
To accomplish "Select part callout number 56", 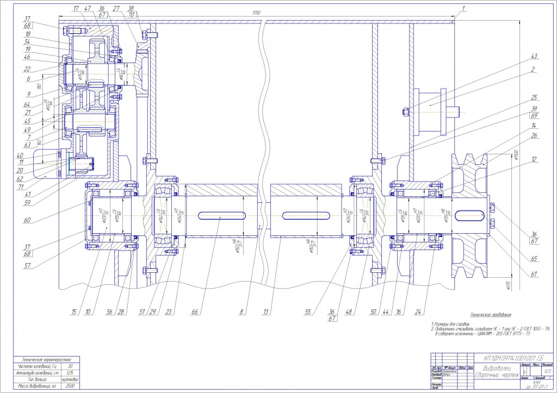I will pyautogui.click(x=109, y=312).
